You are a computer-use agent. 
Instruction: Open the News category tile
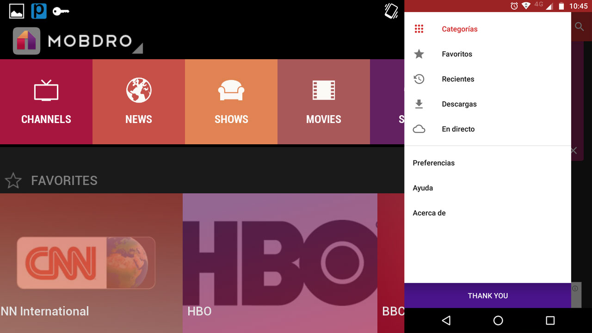pos(139,102)
